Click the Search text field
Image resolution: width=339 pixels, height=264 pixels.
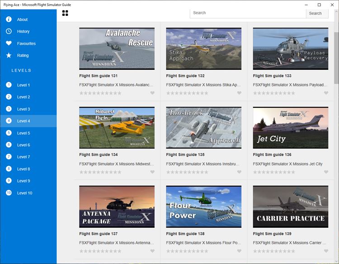point(248,13)
